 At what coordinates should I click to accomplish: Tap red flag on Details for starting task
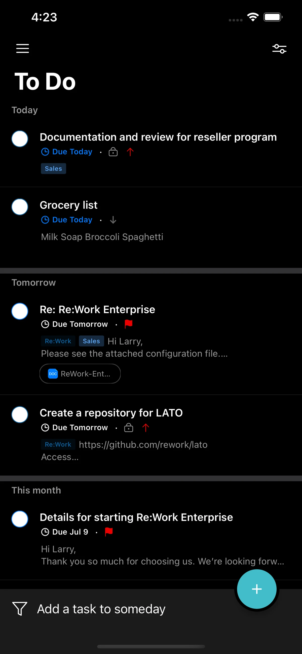(x=109, y=532)
